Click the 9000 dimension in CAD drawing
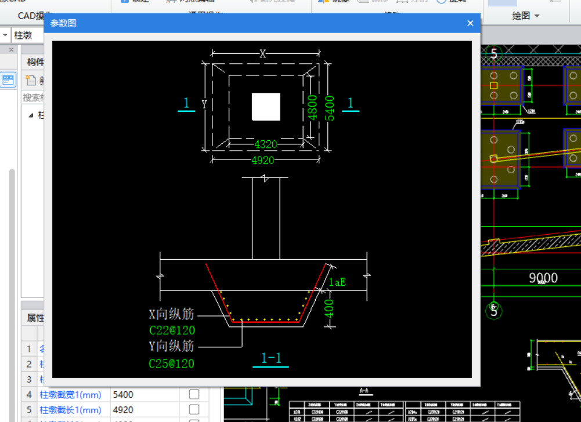Viewport: 581px width, 422px height. 543,278
